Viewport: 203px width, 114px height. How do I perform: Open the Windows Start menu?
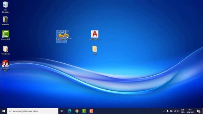(x=3, y=111)
